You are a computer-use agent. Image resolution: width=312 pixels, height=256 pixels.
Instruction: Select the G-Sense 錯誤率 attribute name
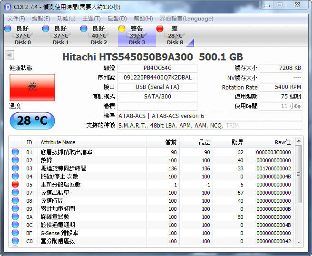[x=59, y=233]
